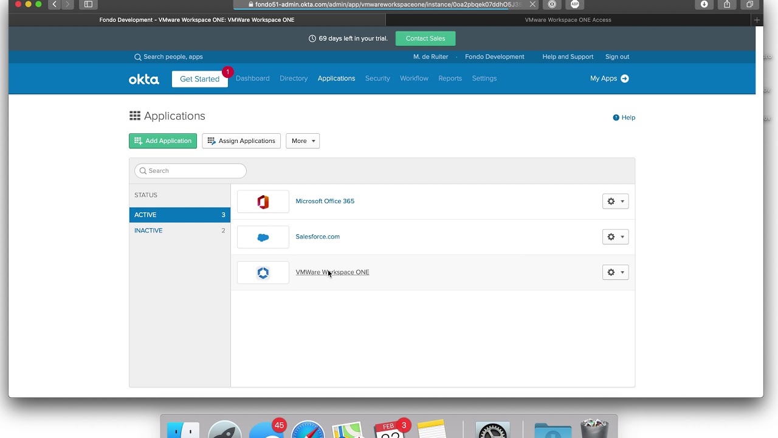Open Safari from the Dock
Viewport: 778px width, 438px height.
point(308,429)
